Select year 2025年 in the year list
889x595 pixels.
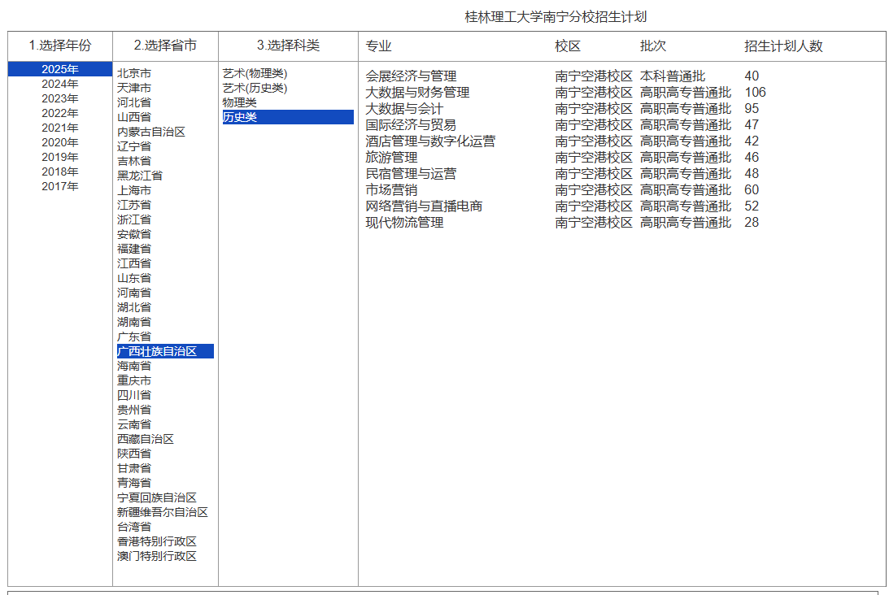click(60, 69)
